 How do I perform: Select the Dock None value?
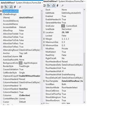pyautogui.click(x=64, y=10)
